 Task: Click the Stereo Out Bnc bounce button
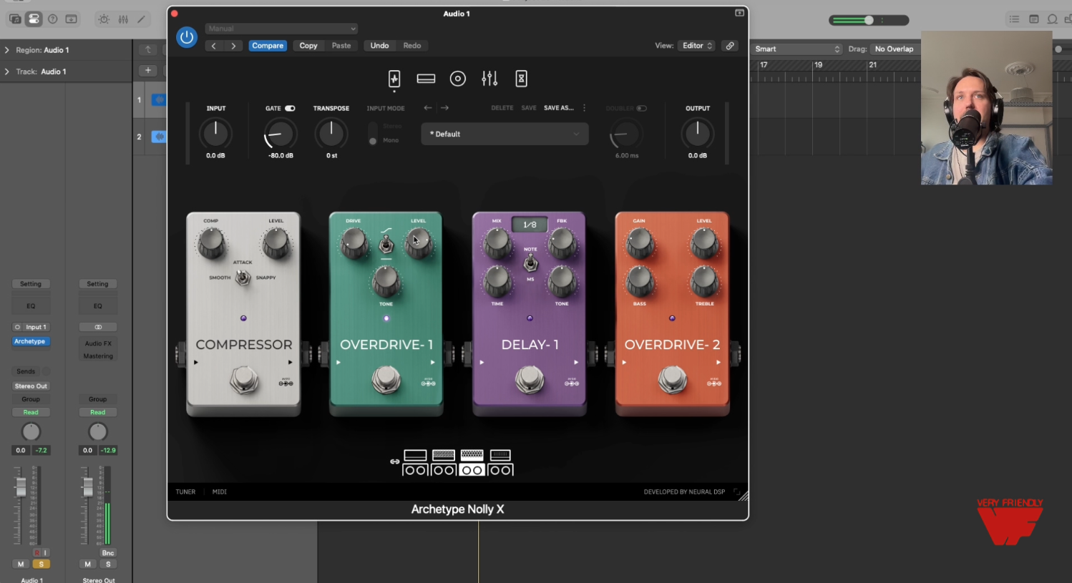click(x=107, y=553)
